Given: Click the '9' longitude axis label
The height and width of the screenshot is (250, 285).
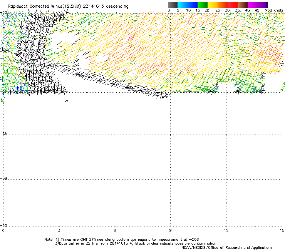Looking at the screenshot, I should 170,230.
